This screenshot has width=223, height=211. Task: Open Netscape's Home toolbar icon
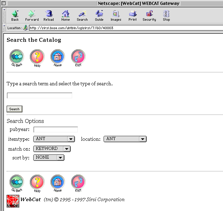tap(65, 15)
